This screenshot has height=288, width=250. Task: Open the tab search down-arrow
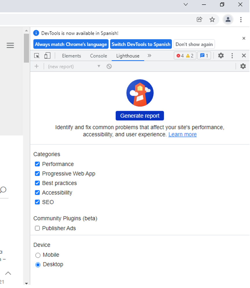click(x=186, y=4)
